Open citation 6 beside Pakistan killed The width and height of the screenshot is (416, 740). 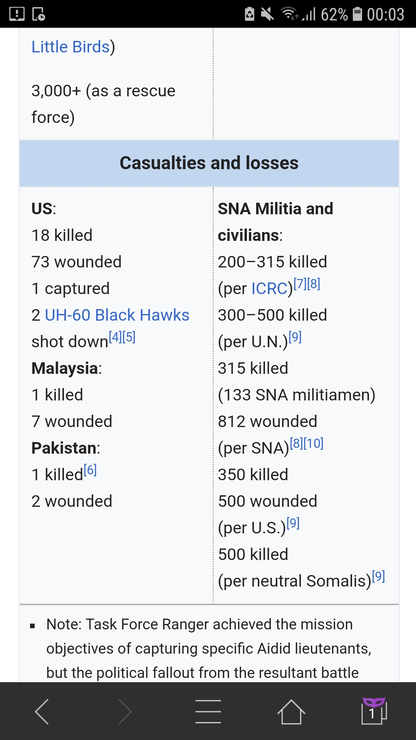tap(90, 470)
